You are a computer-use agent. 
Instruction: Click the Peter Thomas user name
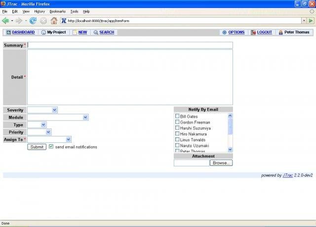coord(297,32)
